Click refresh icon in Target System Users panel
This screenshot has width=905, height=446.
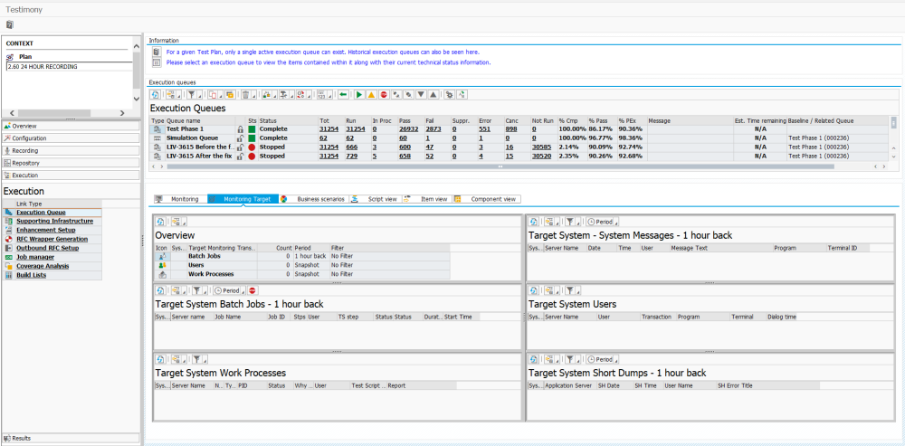[x=535, y=292]
